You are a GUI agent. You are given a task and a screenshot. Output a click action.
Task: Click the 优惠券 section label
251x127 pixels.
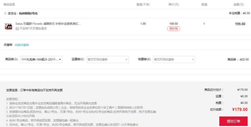pos(8,45)
